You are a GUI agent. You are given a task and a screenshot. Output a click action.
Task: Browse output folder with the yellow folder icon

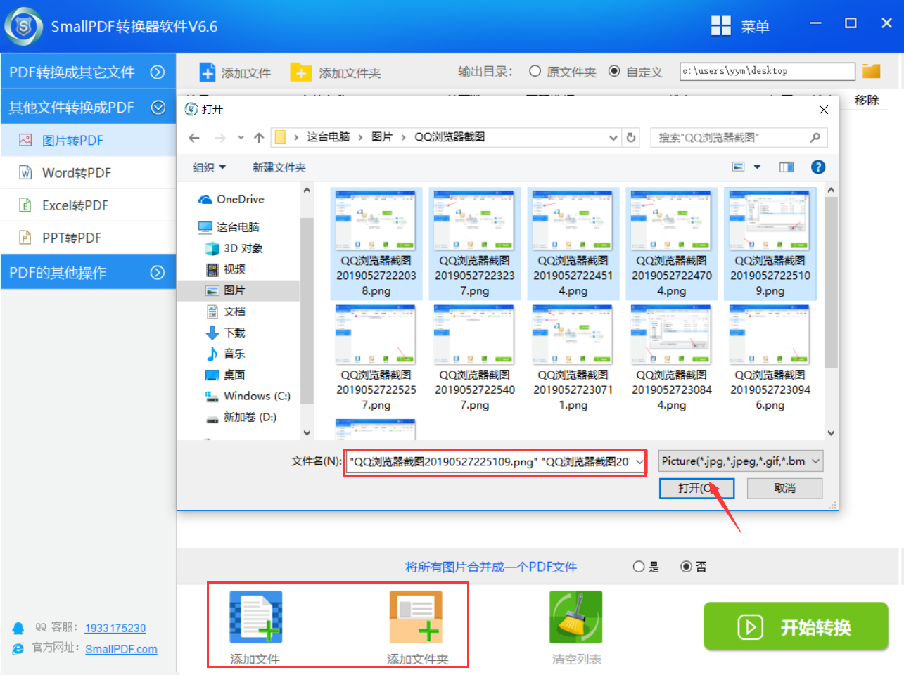tap(872, 71)
